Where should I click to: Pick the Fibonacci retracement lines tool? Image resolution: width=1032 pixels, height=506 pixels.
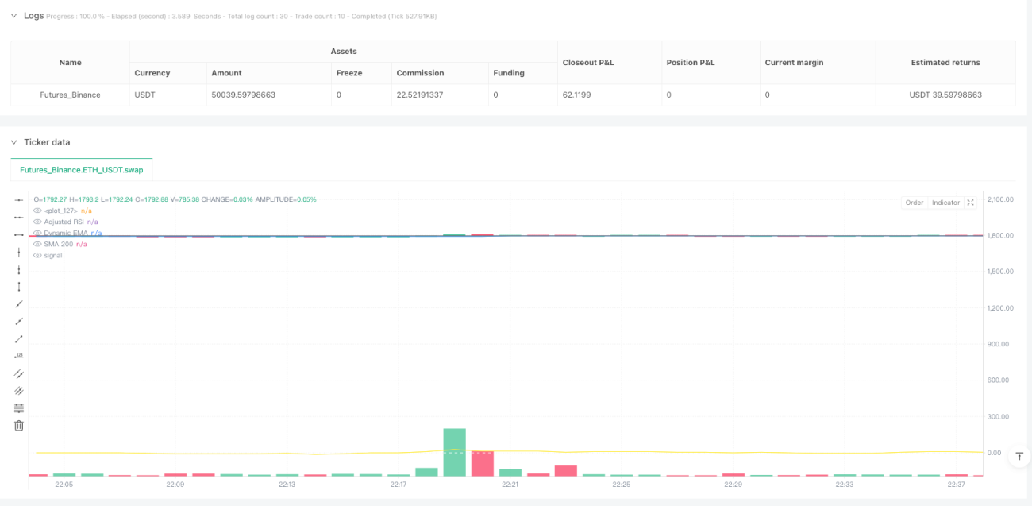[19, 408]
